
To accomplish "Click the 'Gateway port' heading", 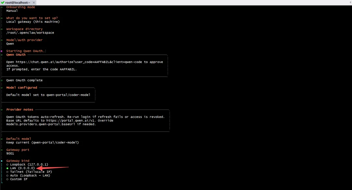I will pyautogui.click(x=18, y=150).
